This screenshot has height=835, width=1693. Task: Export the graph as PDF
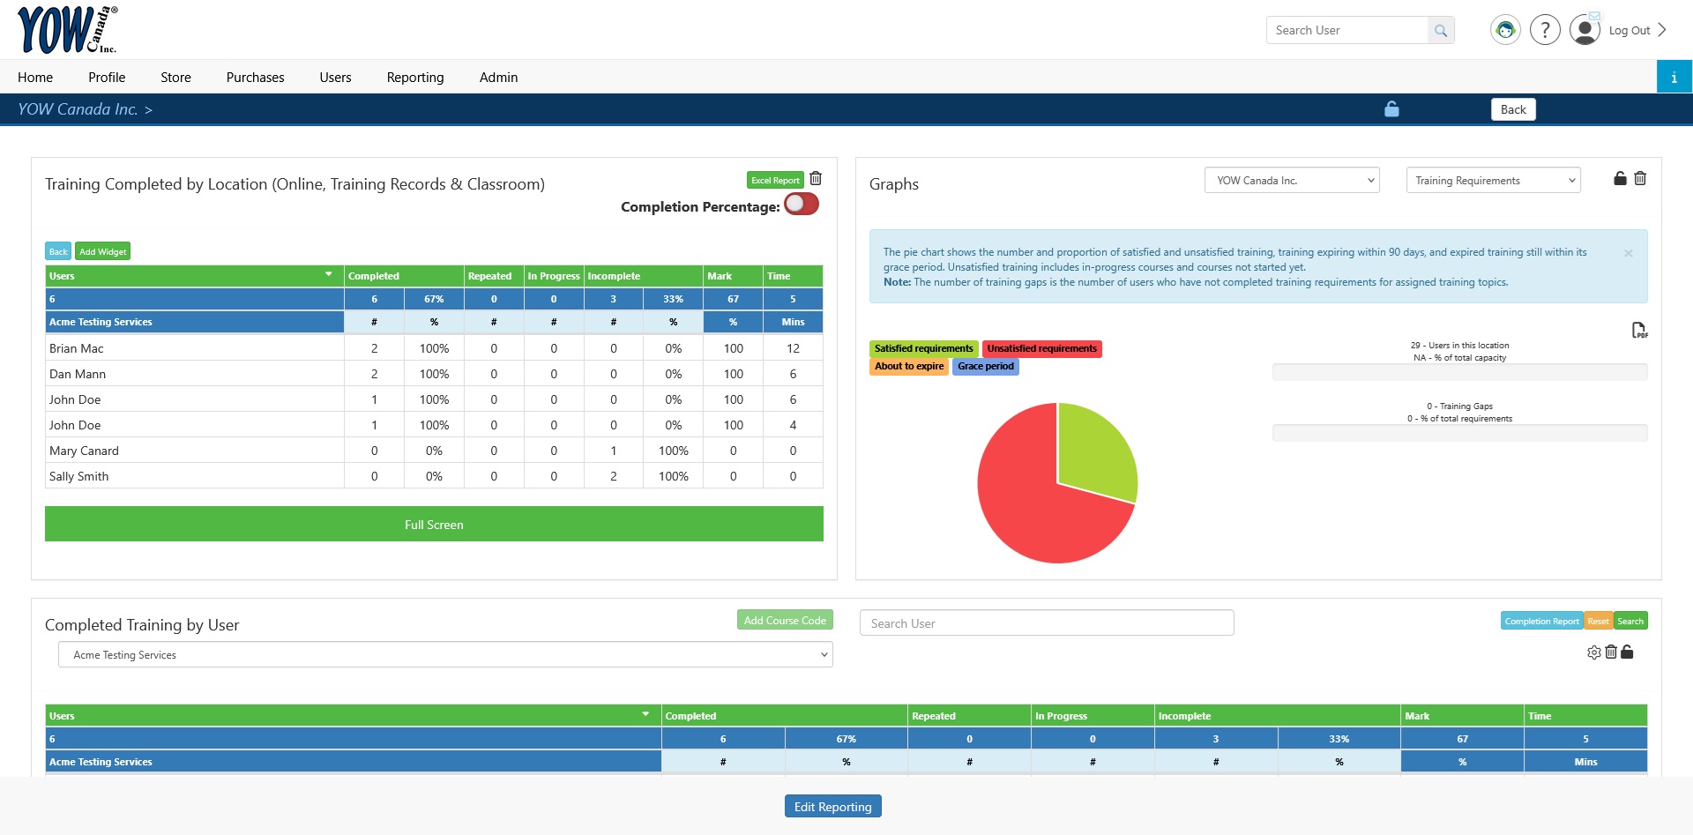coord(1639,330)
